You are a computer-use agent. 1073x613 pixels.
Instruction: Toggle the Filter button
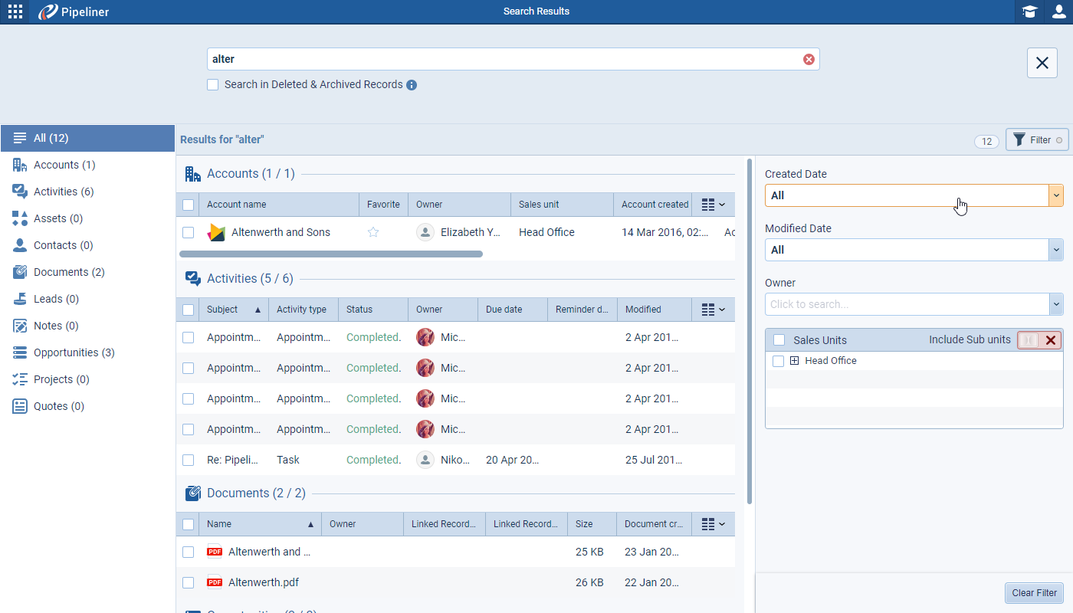[1036, 140]
